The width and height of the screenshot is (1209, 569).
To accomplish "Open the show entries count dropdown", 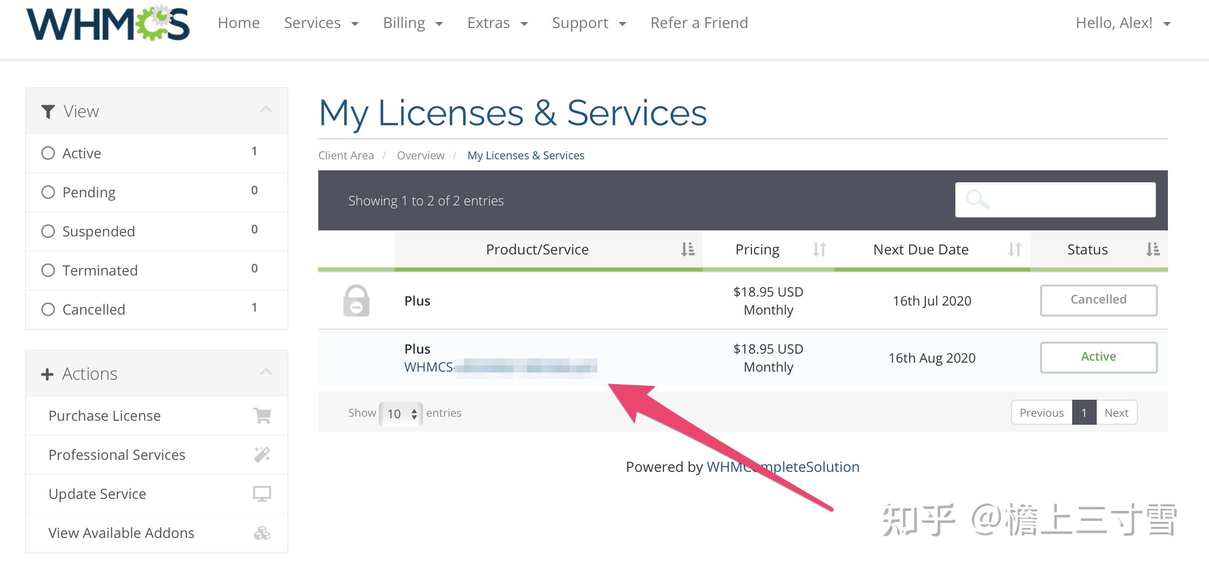I will click(401, 414).
